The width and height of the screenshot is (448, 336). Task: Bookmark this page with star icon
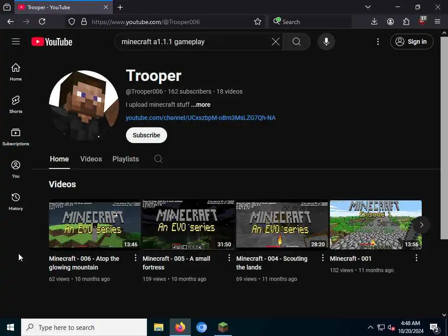[257, 22]
